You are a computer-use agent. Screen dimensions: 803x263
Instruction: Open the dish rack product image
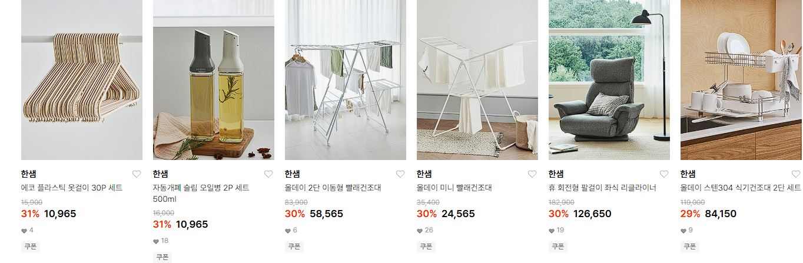pos(741,80)
